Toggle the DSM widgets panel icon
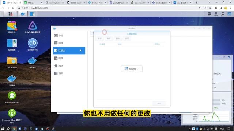This screenshot has width=234, height=131. (229, 14)
